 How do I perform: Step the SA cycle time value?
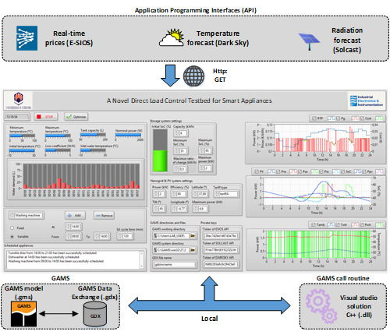pyautogui.click(x=120, y=236)
